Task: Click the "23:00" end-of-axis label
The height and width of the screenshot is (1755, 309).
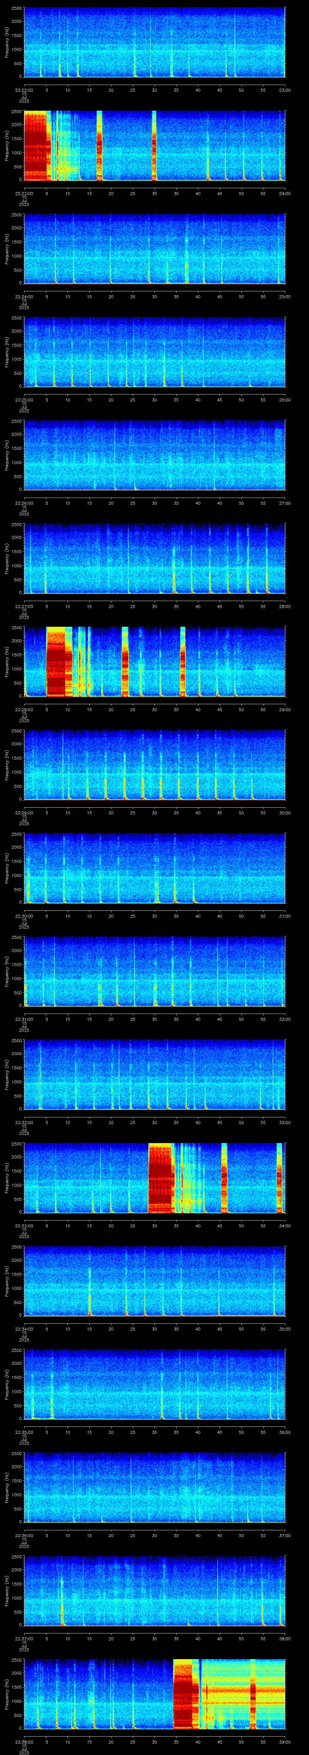Action: tap(285, 90)
